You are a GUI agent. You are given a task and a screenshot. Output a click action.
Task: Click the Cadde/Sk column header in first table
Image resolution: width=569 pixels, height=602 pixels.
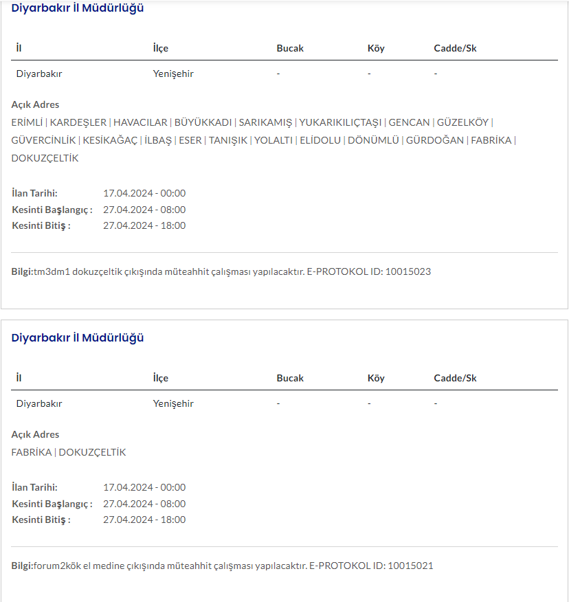(455, 49)
